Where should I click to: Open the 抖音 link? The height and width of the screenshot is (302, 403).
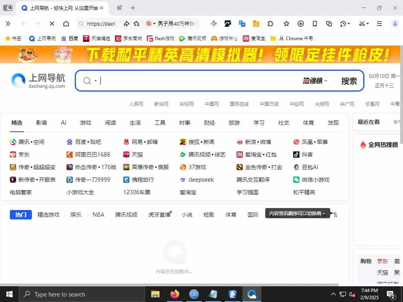click(303, 155)
